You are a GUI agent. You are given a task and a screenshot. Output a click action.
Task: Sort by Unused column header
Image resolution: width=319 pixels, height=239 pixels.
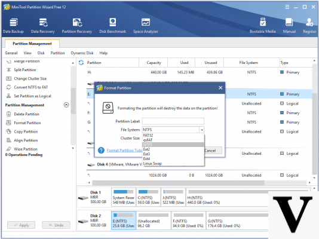(210, 63)
